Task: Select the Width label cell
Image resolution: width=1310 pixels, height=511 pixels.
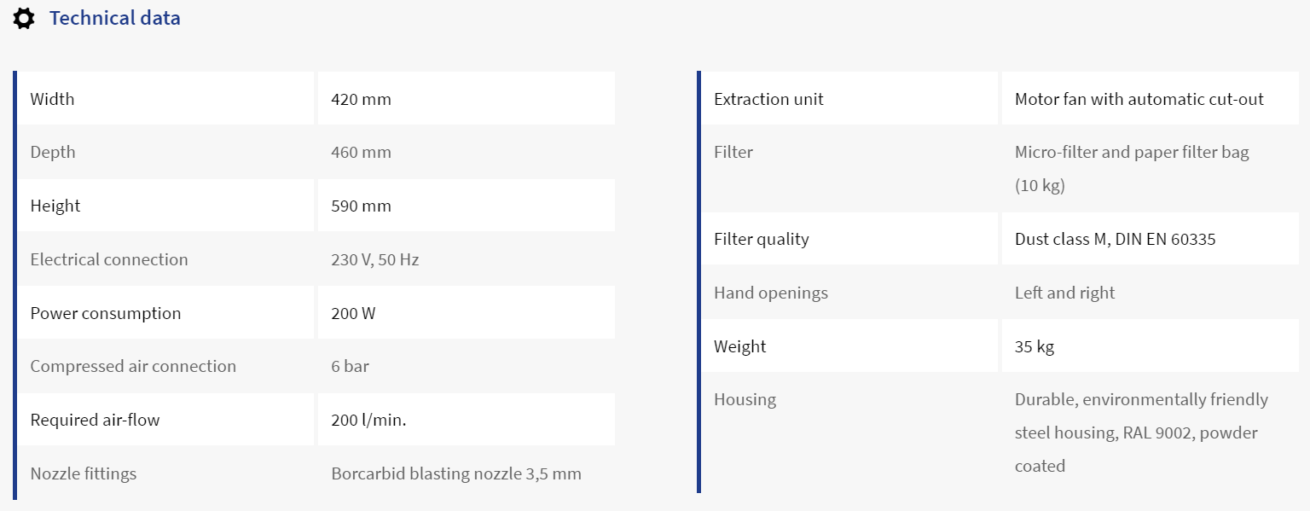Action: [x=166, y=99]
